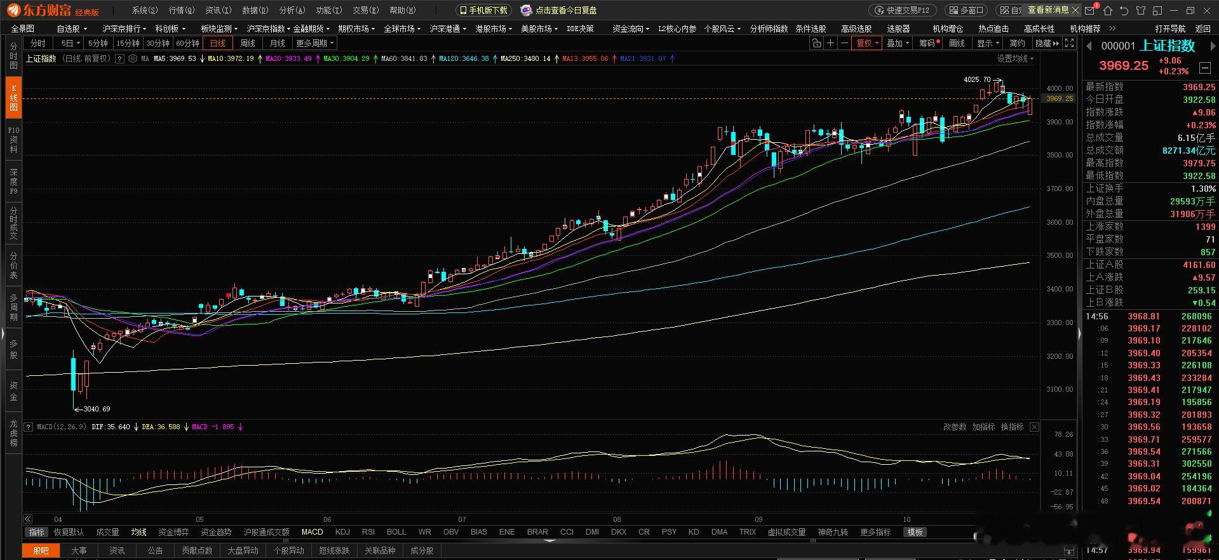Enter fullscreen chart mode icon

1070,43
